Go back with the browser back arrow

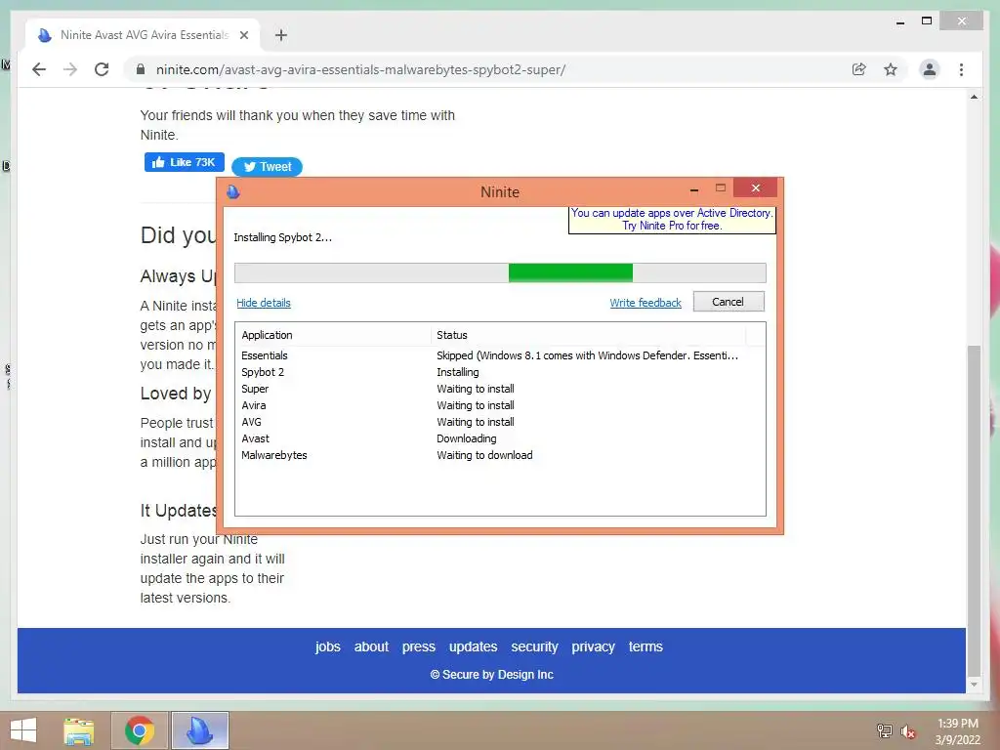[39, 69]
